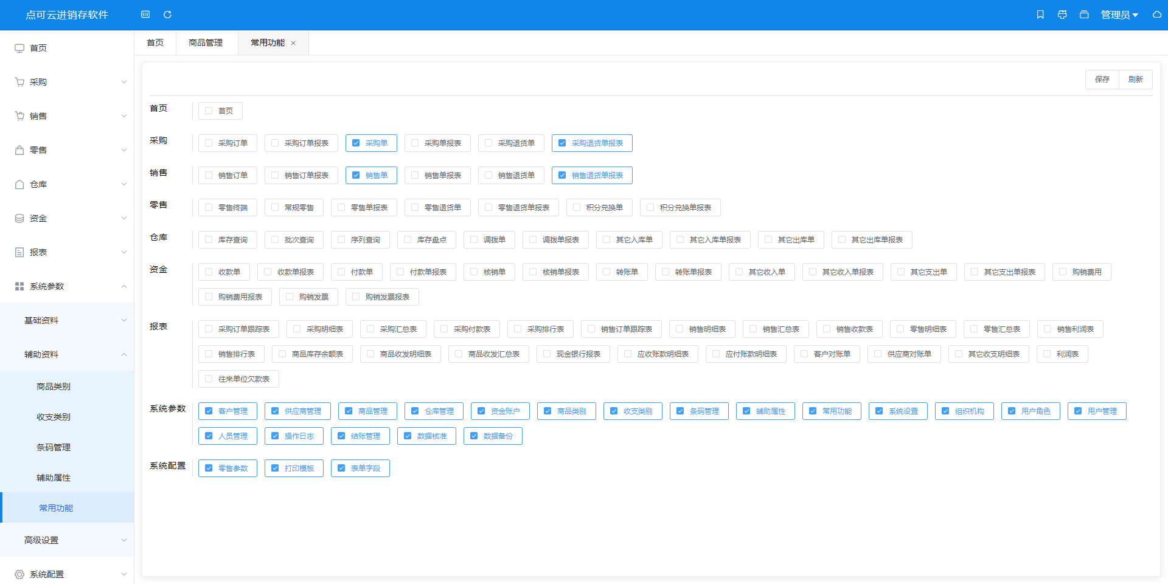Viewport: 1168px width, 584px height.
Task: Switch to the 首页 tab
Action: (155, 43)
